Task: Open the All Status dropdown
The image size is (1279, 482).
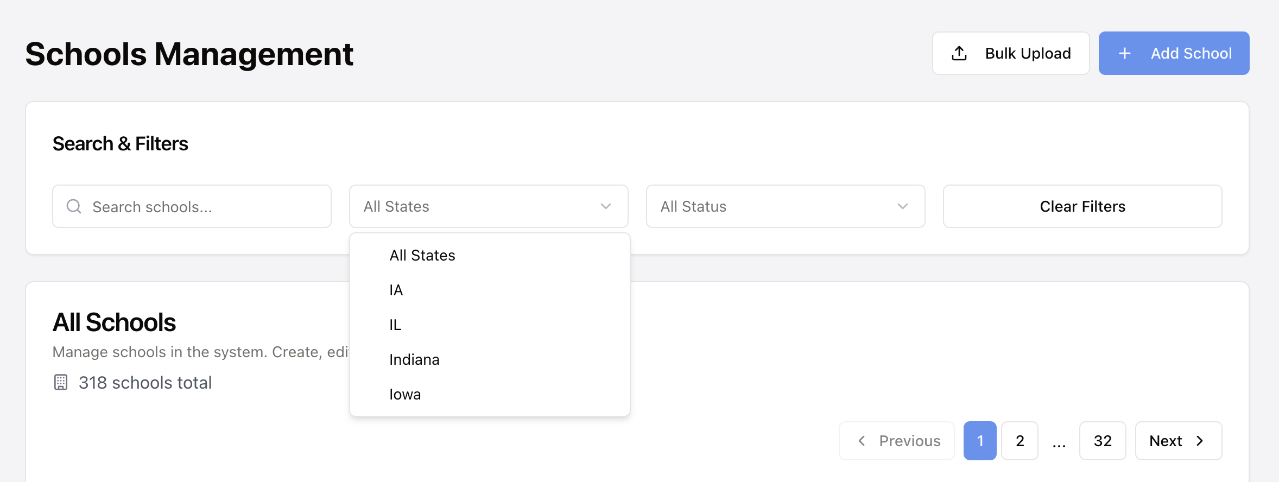Action: 785,206
